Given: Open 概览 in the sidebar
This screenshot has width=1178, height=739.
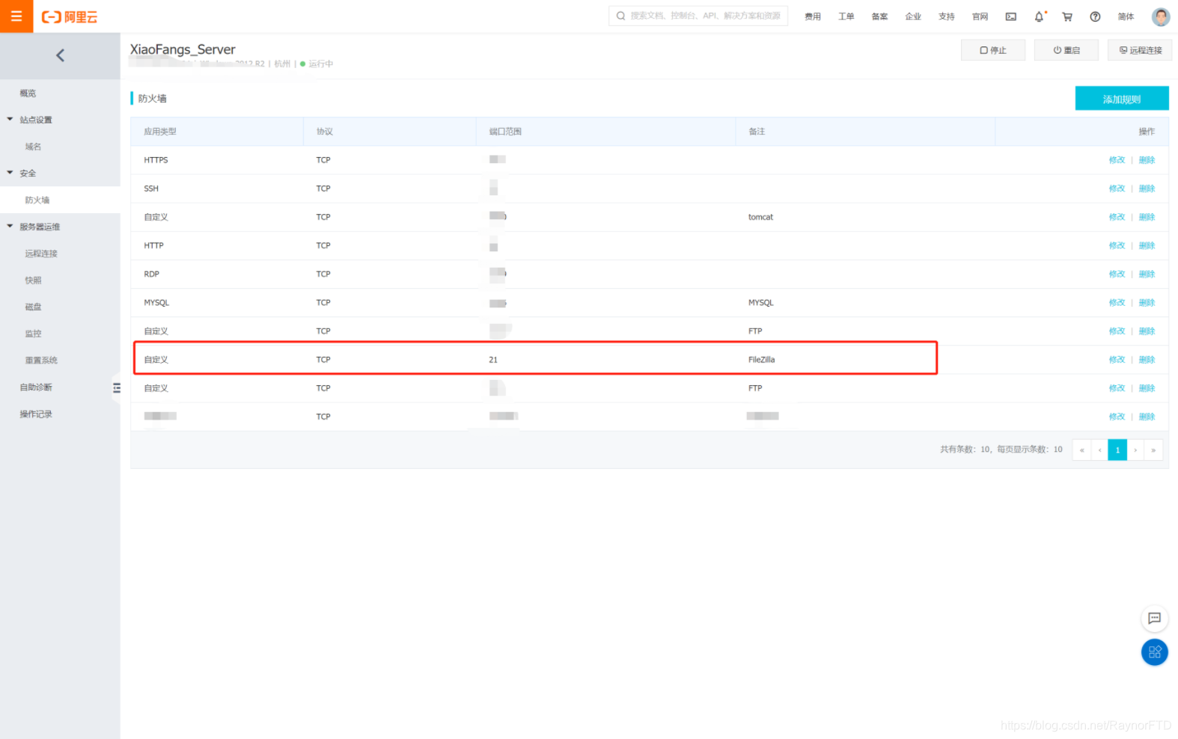Looking at the screenshot, I should pyautogui.click(x=28, y=93).
